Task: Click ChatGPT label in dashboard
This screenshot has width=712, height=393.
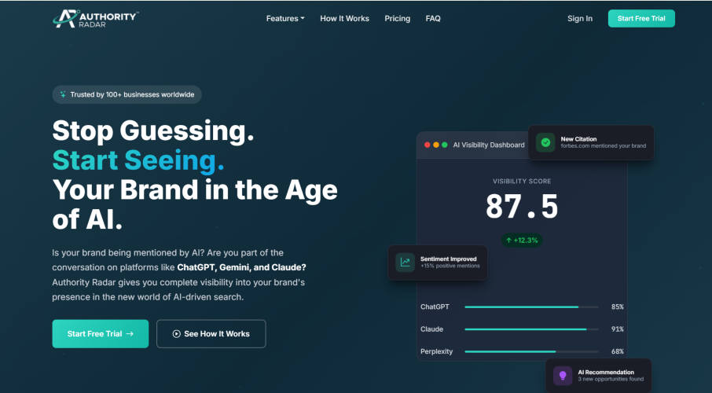Action: [435, 307]
